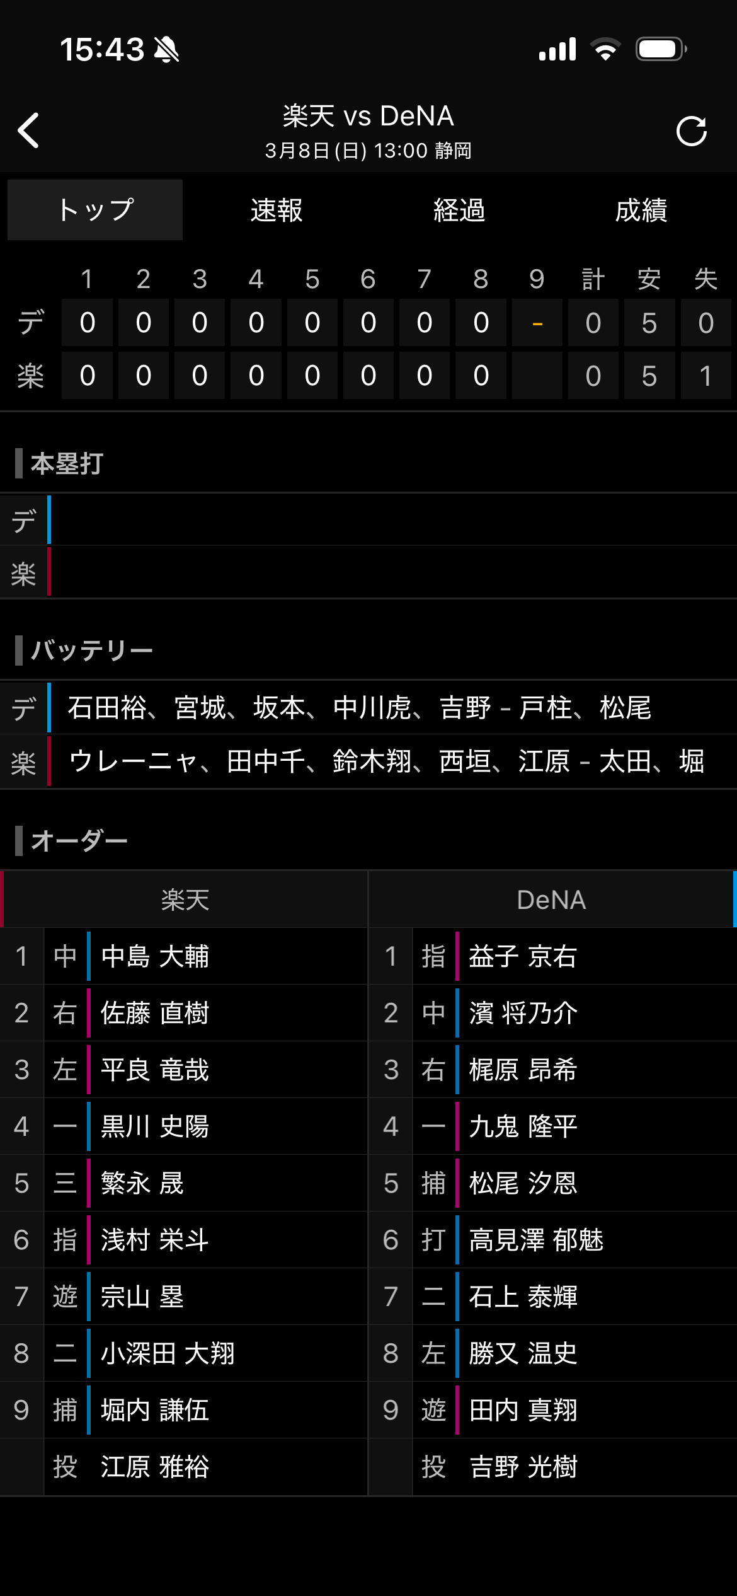Screen dimensions: 737x1596
Task: Tap the DeNA battery row listing 石田裕
Action: click(359, 707)
